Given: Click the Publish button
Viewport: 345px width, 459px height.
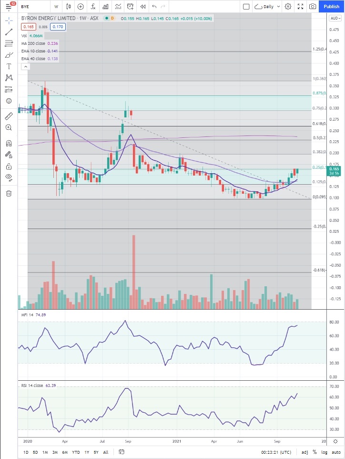Looking at the screenshot, I should coord(332,7).
